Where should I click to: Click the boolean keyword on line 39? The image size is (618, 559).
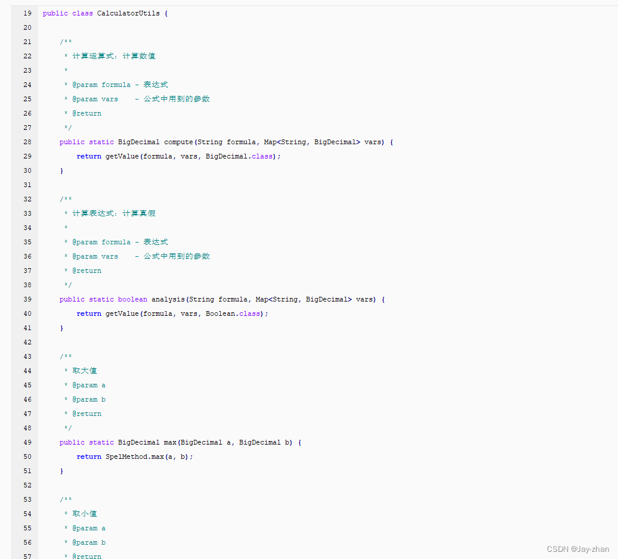pos(132,299)
